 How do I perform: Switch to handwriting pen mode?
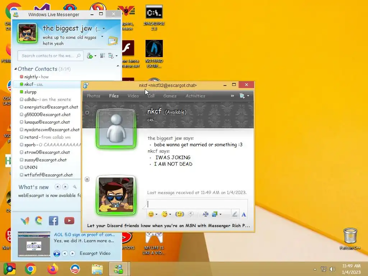click(x=234, y=214)
